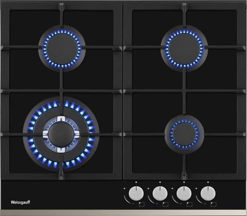Click the Weissgauff brand logo
247x216 pixels.
(19, 202)
